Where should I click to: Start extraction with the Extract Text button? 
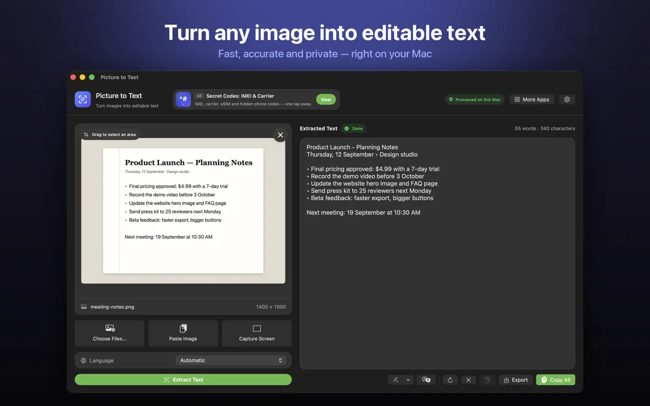(183, 380)
